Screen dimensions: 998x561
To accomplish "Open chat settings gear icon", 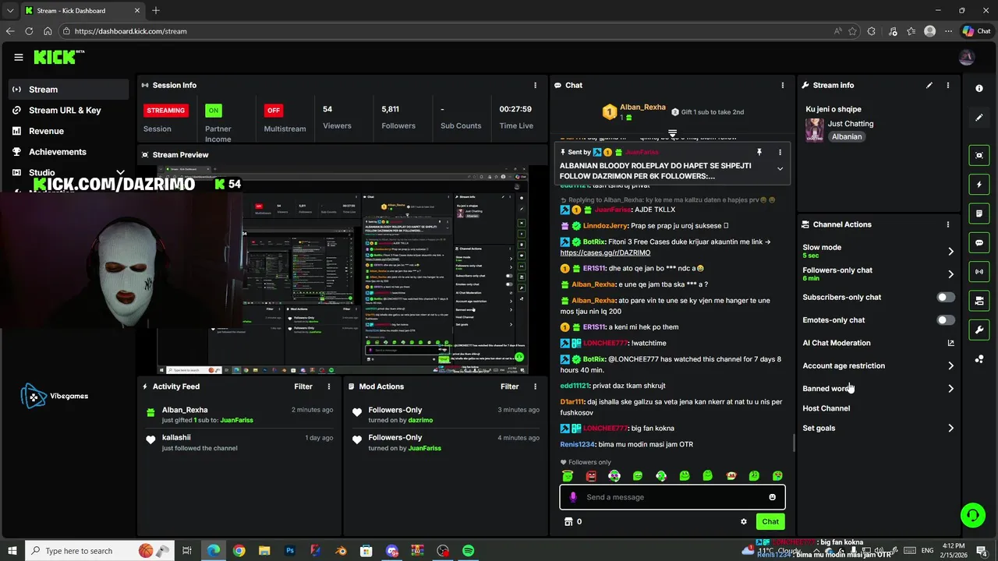I will coord(743,522).
